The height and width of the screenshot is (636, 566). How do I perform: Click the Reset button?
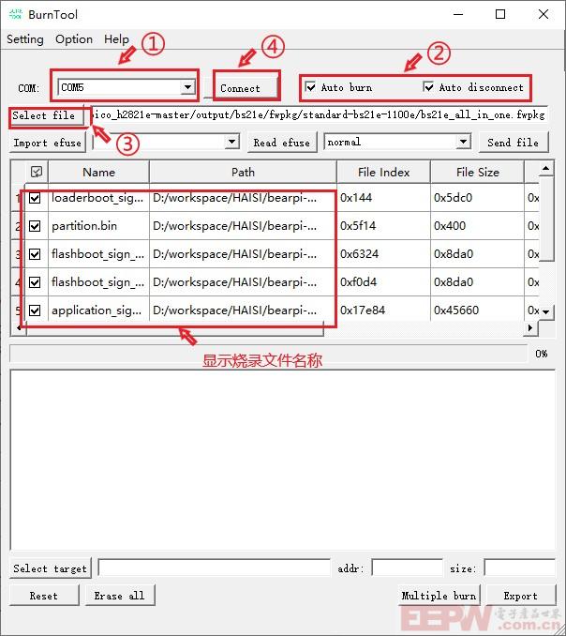pos(44,596)
